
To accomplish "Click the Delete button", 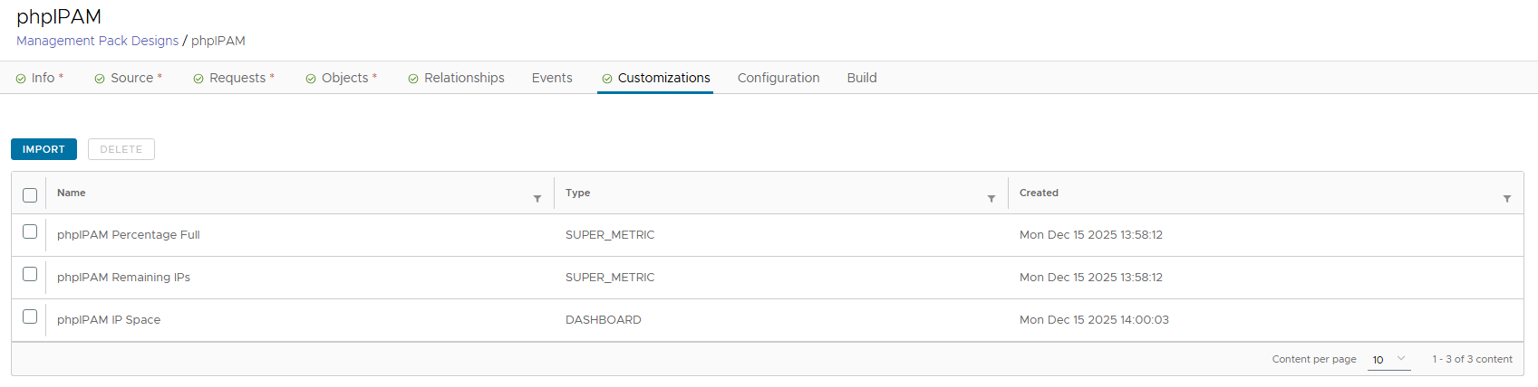I will pos(121,149).
